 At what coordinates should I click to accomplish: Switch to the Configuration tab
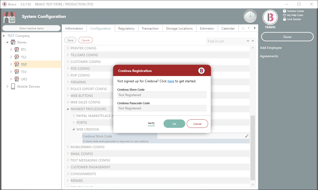(x=101, y=28)
